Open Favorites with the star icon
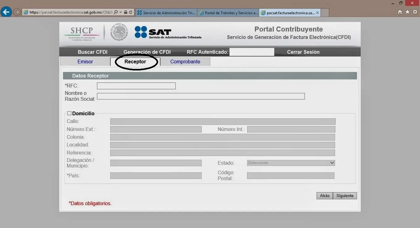 (407, 12)
